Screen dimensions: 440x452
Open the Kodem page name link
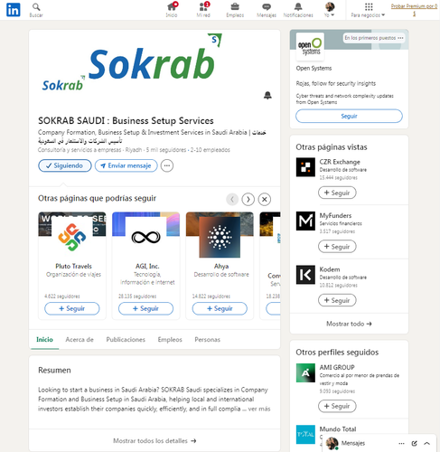click(x=330, y=269)
